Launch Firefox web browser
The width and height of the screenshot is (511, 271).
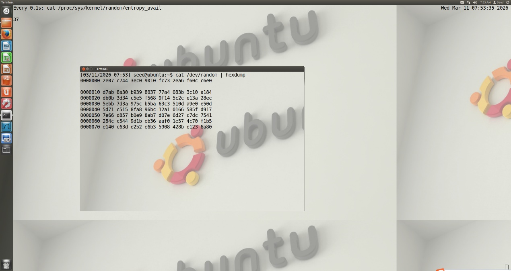point(6,34)
